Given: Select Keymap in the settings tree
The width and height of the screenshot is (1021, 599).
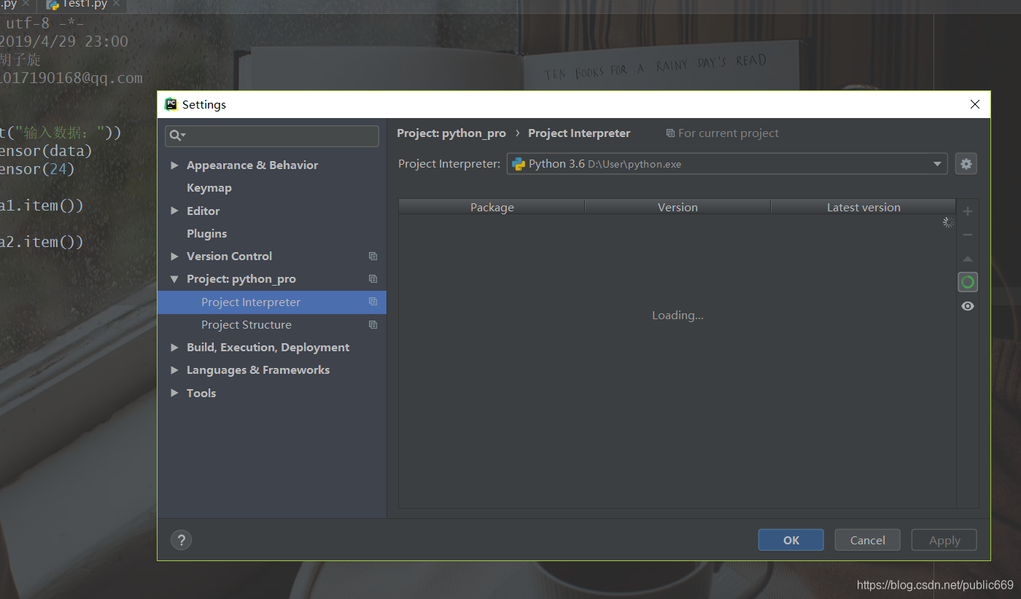Looking at the screenshot, I should (209, 188).
